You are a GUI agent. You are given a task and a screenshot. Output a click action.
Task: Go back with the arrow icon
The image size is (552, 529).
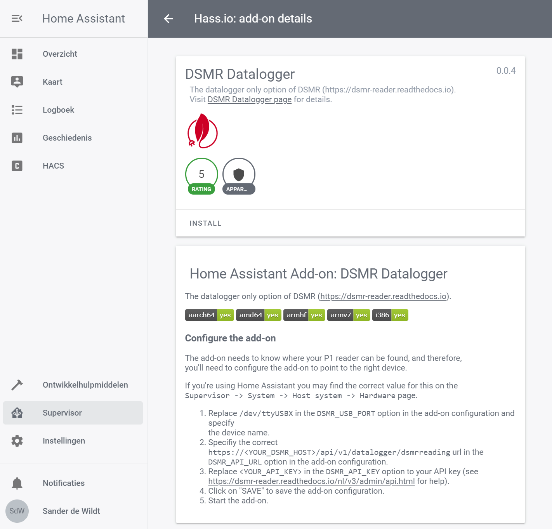tap(168, 19)
